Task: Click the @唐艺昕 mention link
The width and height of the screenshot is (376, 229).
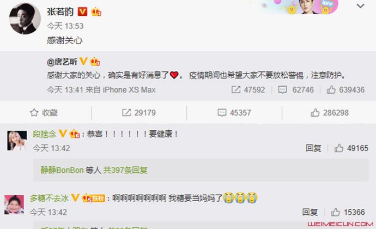Action: (62, 62)
